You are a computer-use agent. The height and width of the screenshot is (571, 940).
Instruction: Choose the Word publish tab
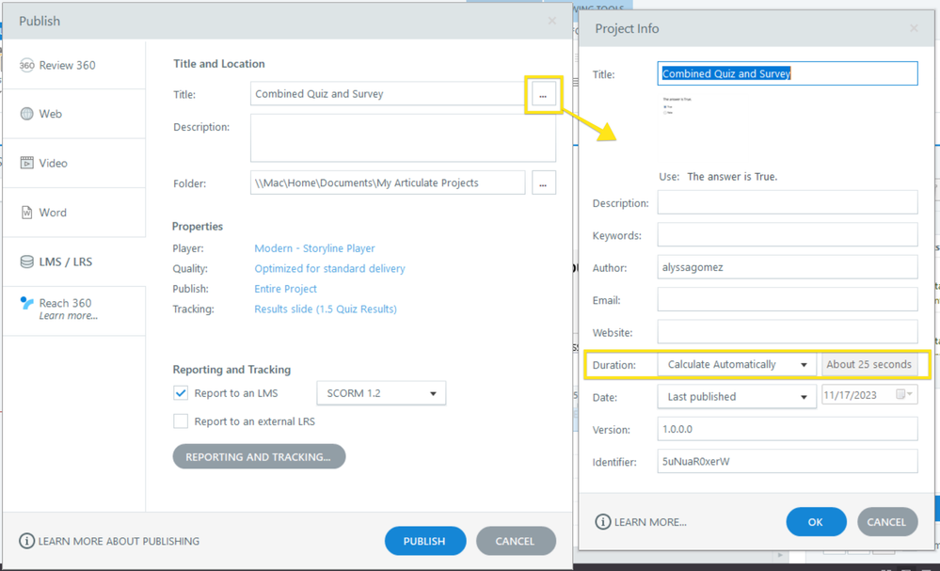click(x=73, y=213)
